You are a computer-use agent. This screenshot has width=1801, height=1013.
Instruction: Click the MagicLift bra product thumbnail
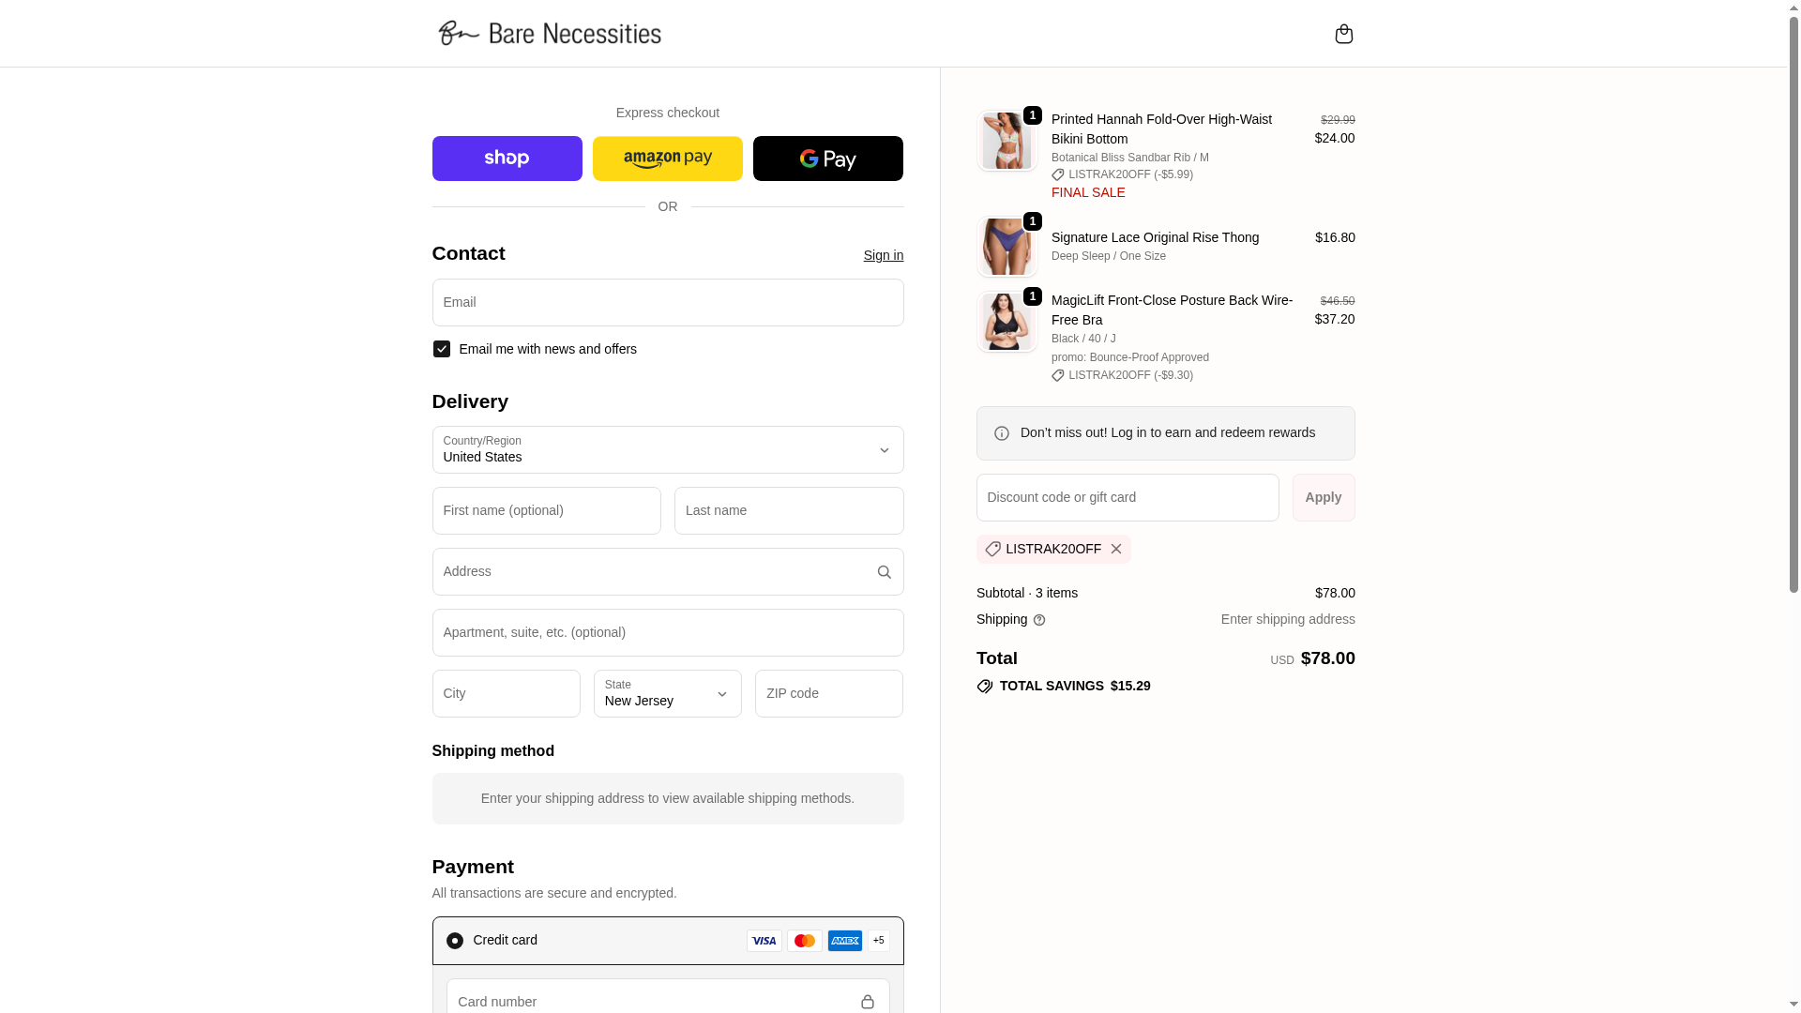1006,322
